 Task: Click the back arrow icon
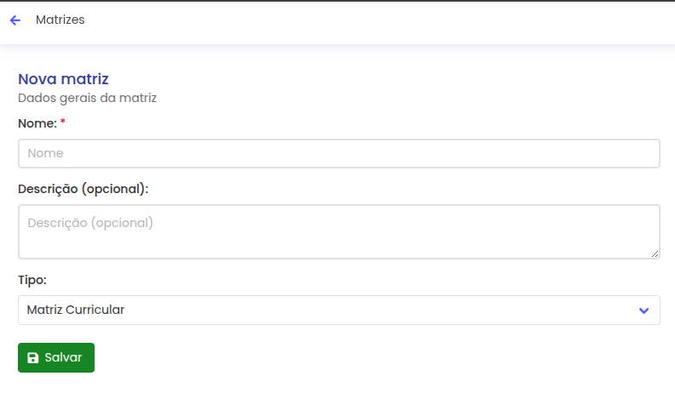pyautogui.click(x=15, y=20)
